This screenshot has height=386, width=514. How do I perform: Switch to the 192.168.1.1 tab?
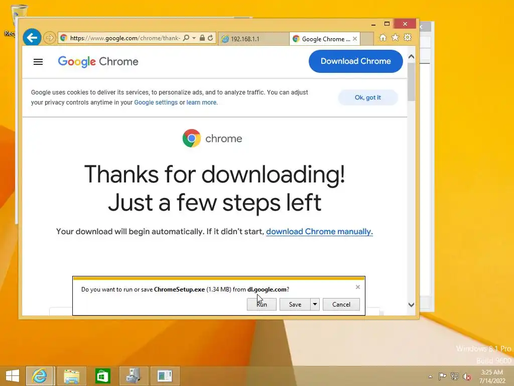click(x=253, y=39)
